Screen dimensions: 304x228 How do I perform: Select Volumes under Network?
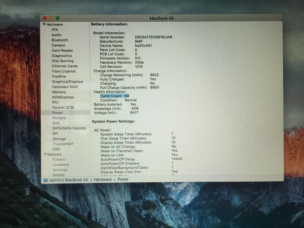tap(60, 170)
